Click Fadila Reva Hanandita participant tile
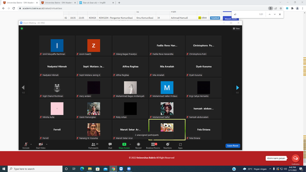 click(167, 46)
